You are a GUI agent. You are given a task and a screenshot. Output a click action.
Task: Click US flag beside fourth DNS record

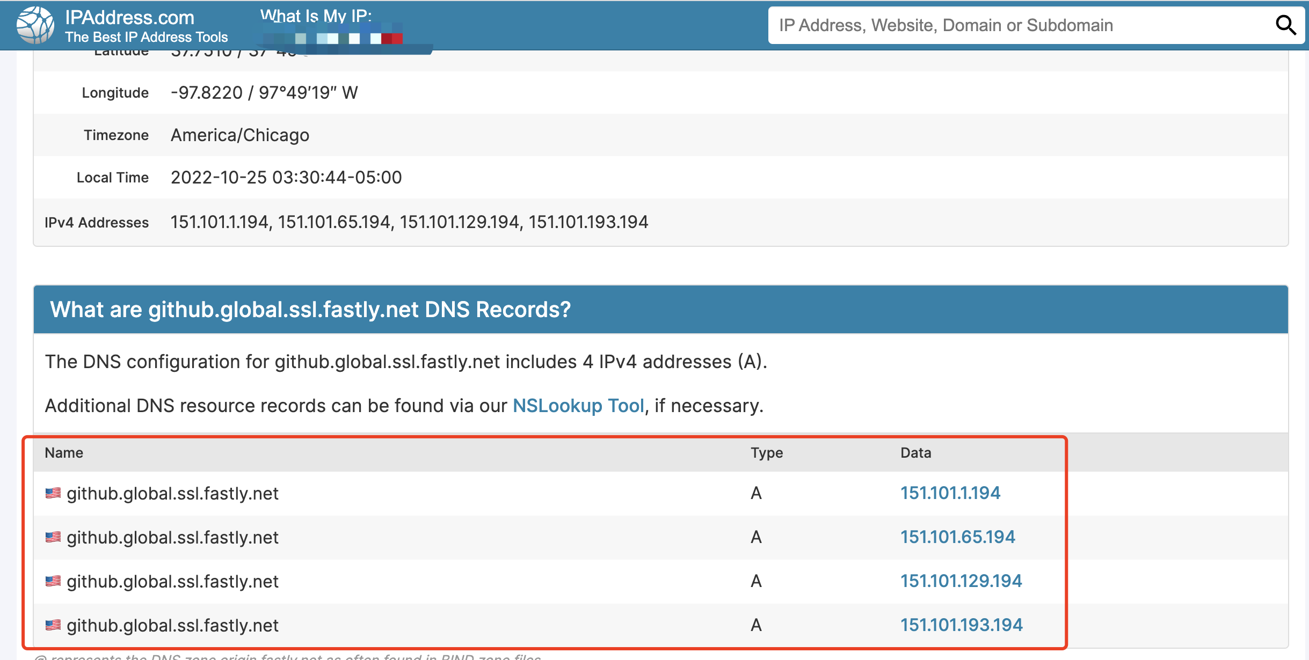[x=53, y=625]
